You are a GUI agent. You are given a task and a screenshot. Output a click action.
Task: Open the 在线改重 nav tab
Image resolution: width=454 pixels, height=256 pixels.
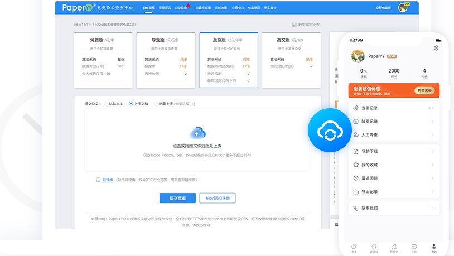pyautogui.click(x=221, y=8)
